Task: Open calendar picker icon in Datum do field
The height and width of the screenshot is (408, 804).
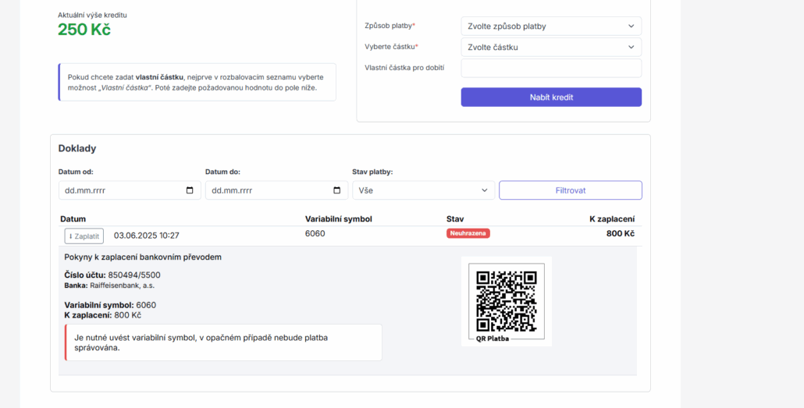Action: pos(336,190)
